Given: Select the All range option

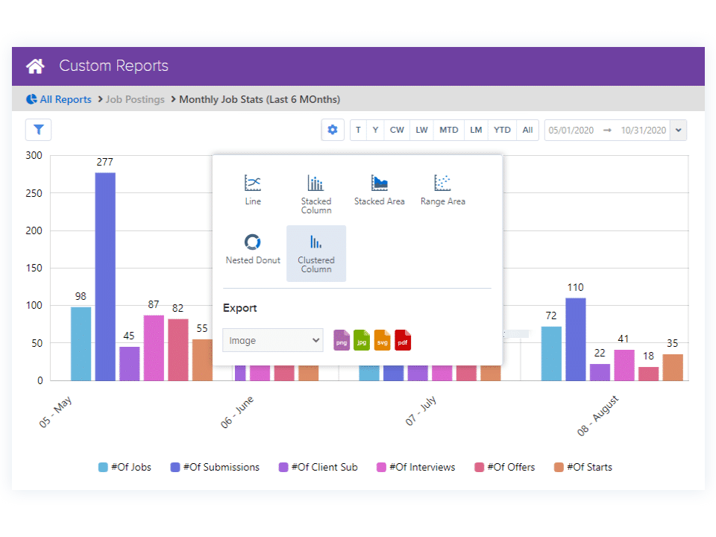Looking at the screenshot, I should [x=527, y=130].
